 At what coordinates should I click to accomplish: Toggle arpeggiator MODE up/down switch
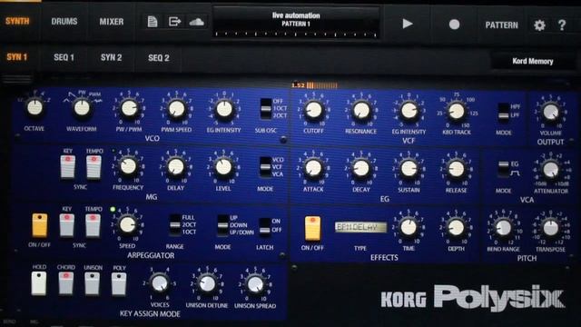(222, 225)
